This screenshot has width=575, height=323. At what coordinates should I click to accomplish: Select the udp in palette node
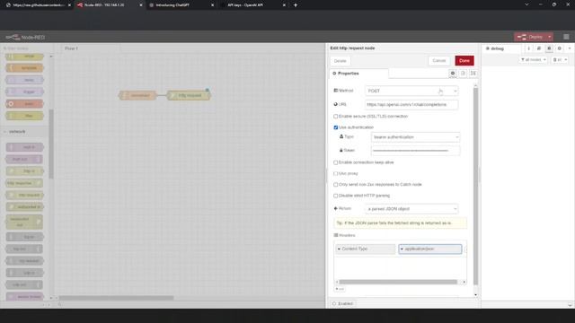point(24,273)
